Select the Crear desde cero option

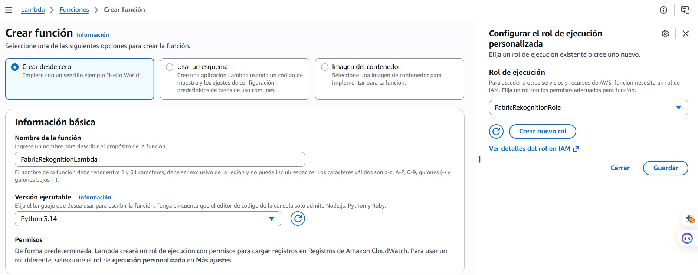click(80, 79)
